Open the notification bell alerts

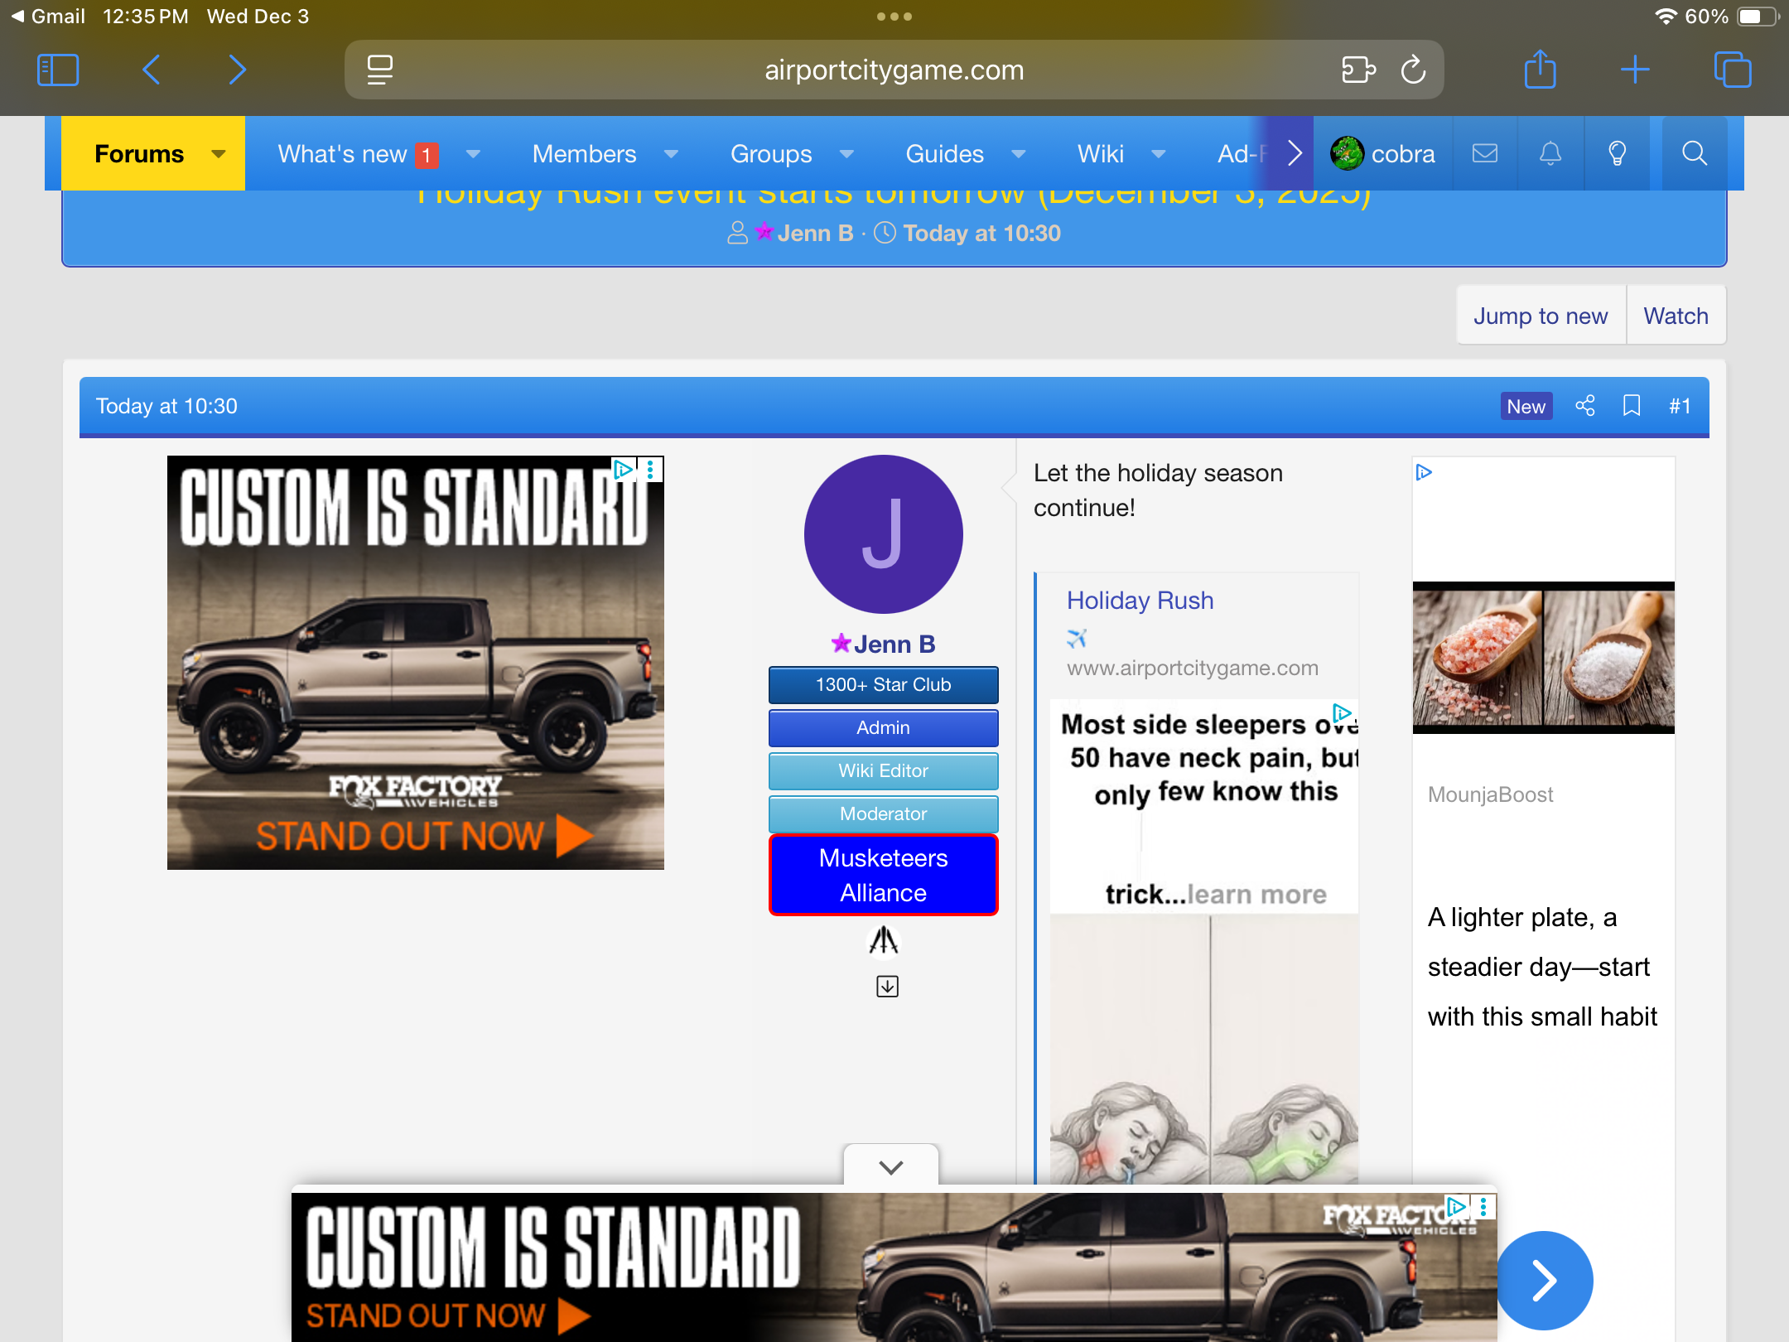point(1550,153)
